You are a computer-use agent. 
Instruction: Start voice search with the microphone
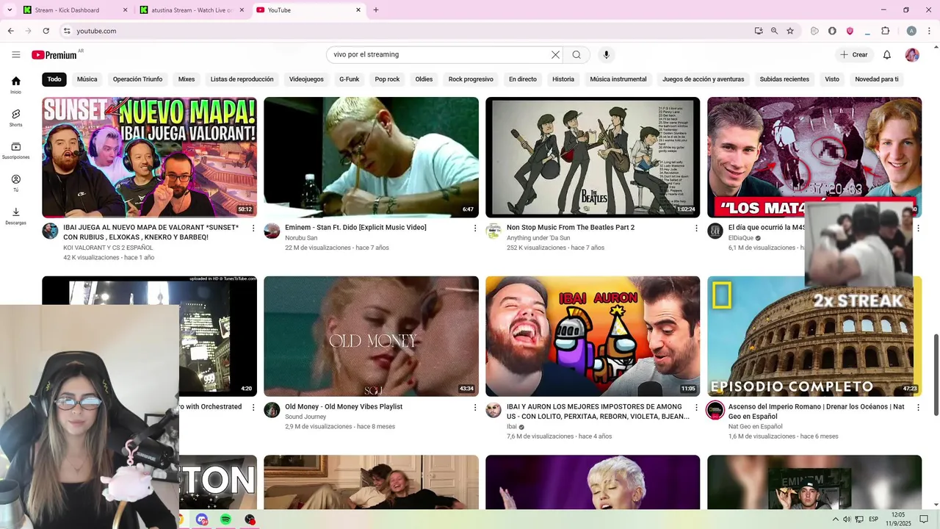pyautogui.click(x=606, y=54)
